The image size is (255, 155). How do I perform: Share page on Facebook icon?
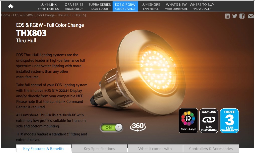point(242,16)
